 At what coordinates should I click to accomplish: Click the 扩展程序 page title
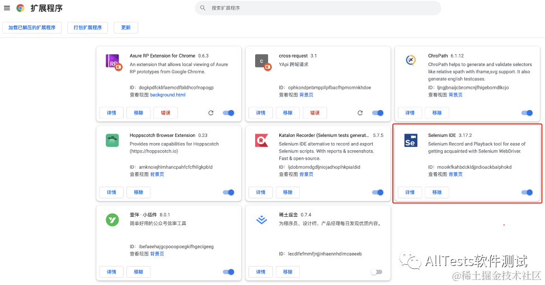(46, 8)
